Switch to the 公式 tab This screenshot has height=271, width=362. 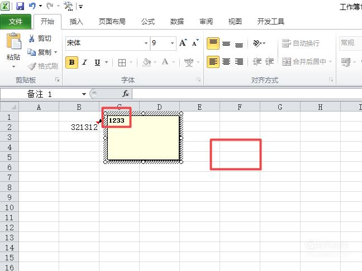(148, 22)
